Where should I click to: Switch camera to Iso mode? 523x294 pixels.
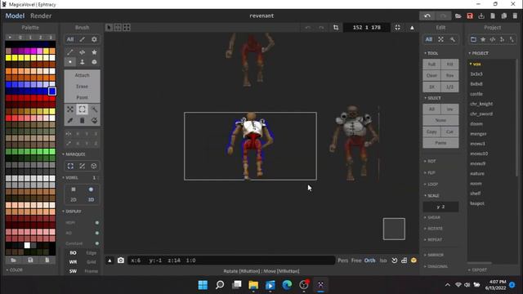coord(383,261)
